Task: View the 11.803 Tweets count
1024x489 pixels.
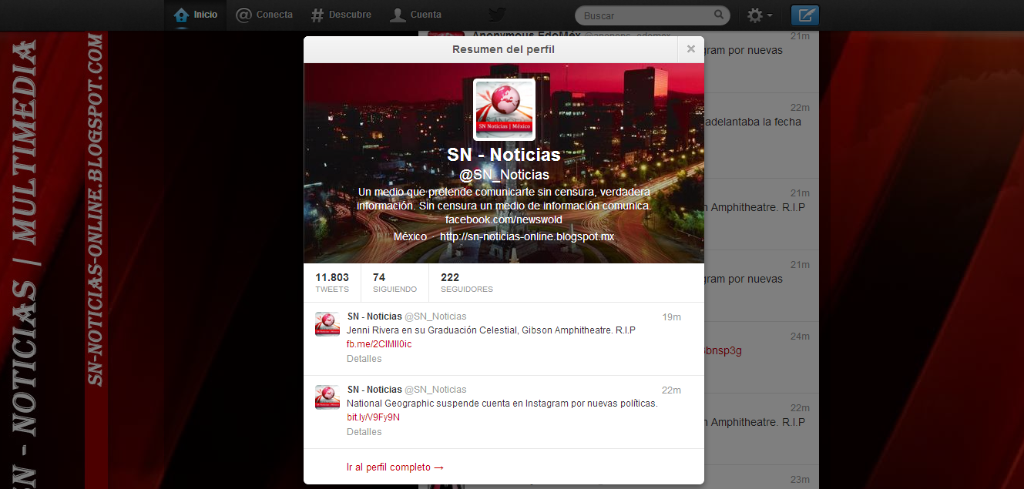Action: point(332,283)
